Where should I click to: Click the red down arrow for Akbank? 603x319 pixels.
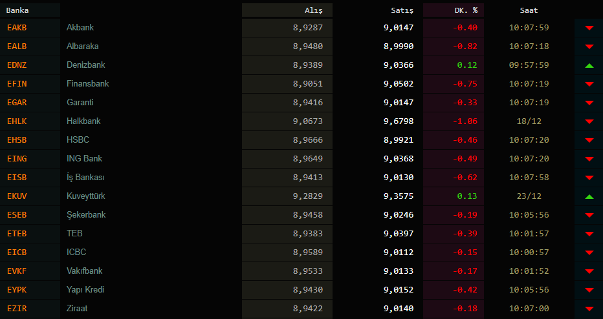click(x=589, y=28)
